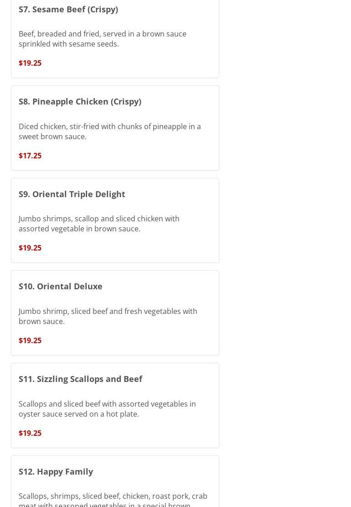Select the $17.25 Pineapple Chicken price
This screenshot has height=507, width=351.
coord(30,156)
